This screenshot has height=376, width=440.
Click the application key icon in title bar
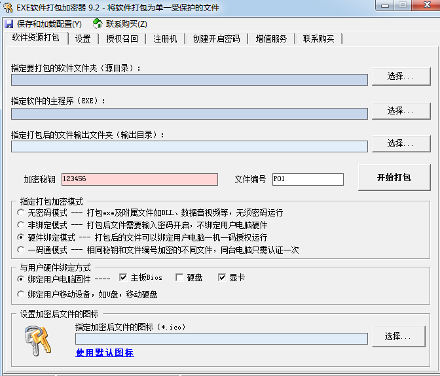(x=8, y=8)
